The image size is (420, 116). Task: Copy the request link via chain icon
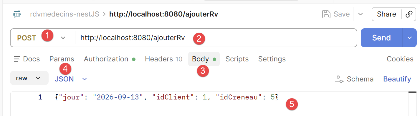[409, 14]
